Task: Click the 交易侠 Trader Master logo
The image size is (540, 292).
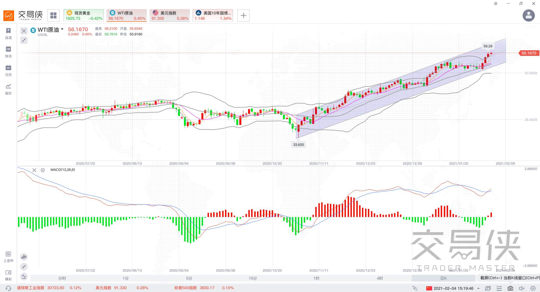Action: click(x=23, y=15)
